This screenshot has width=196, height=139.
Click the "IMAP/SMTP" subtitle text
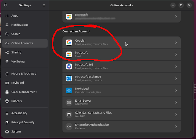(x=81, y=104)
